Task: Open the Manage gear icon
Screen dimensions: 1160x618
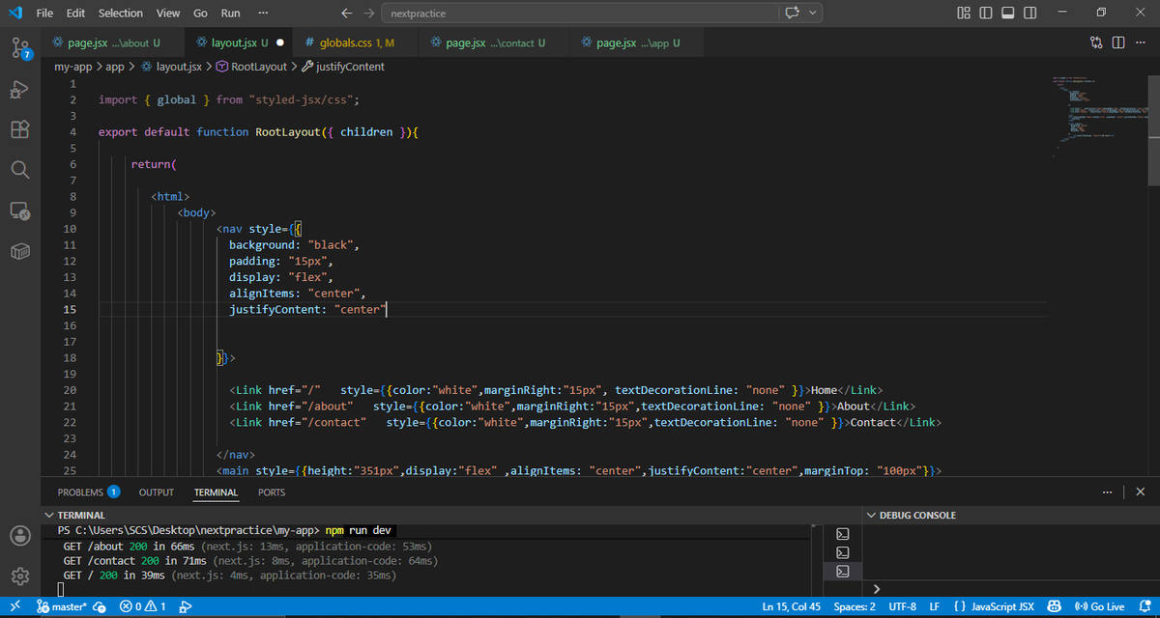Action: [19, 576]
